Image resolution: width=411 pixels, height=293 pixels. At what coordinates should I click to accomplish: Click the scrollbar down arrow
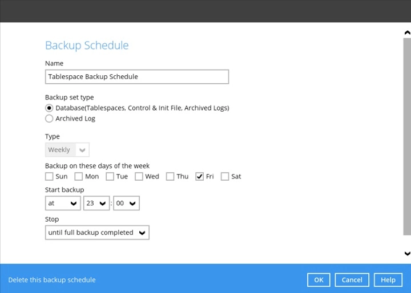tap(407, 254)
